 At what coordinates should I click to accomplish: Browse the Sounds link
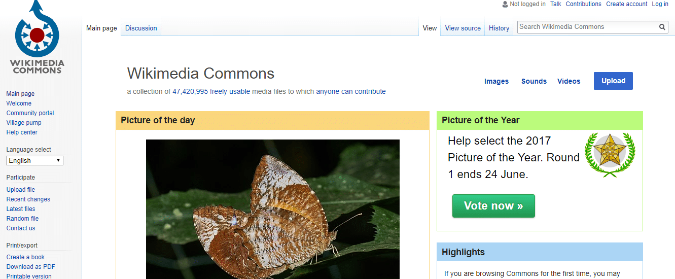click(534, 81)
